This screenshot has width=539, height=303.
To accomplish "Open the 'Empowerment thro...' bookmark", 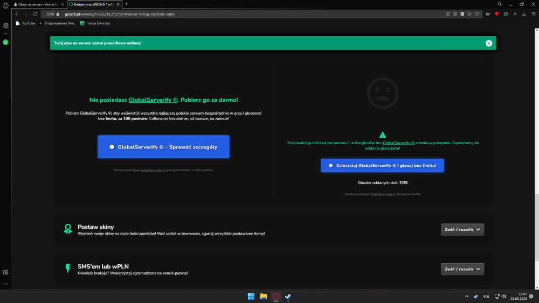I will click(x=58, y=23).
